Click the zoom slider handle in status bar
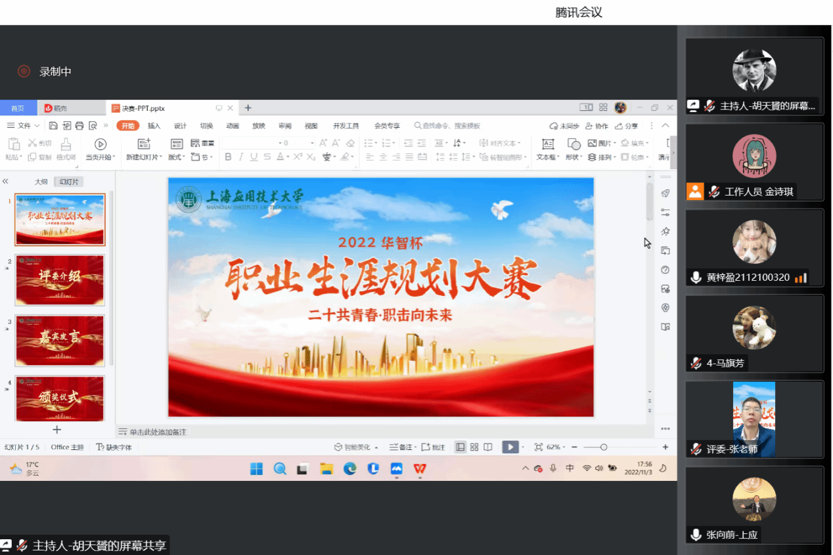833x555 pixels. (x=604, y=447)
